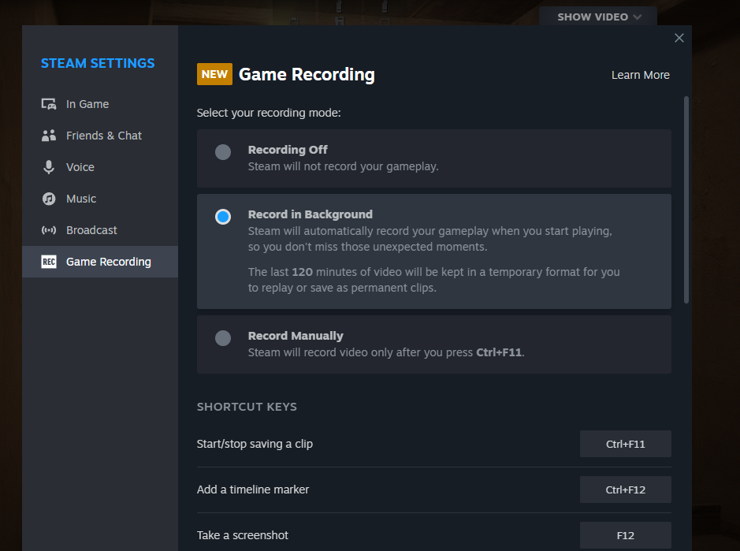This screenshot has width=740, height=551.
Task: Click the STEAM SETTINGS title
Action: (x=98, y=63)
